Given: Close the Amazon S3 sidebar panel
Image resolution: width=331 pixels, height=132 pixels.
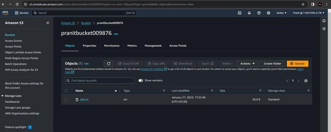Looking at the screenshot, I should (48, 23).
